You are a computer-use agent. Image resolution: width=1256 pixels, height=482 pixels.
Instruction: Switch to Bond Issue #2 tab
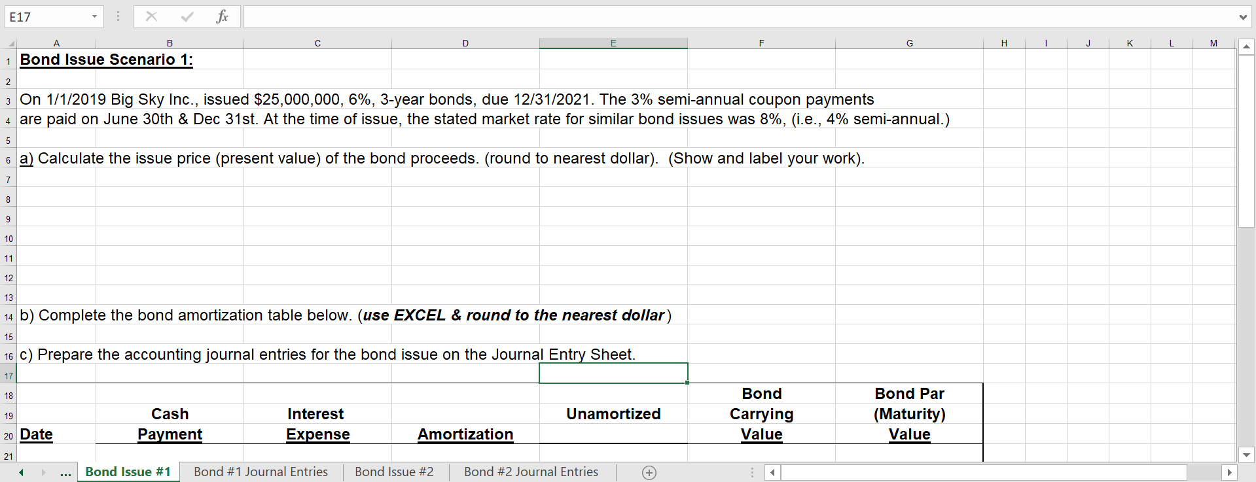pyautogui.click(x=394, y=472)
